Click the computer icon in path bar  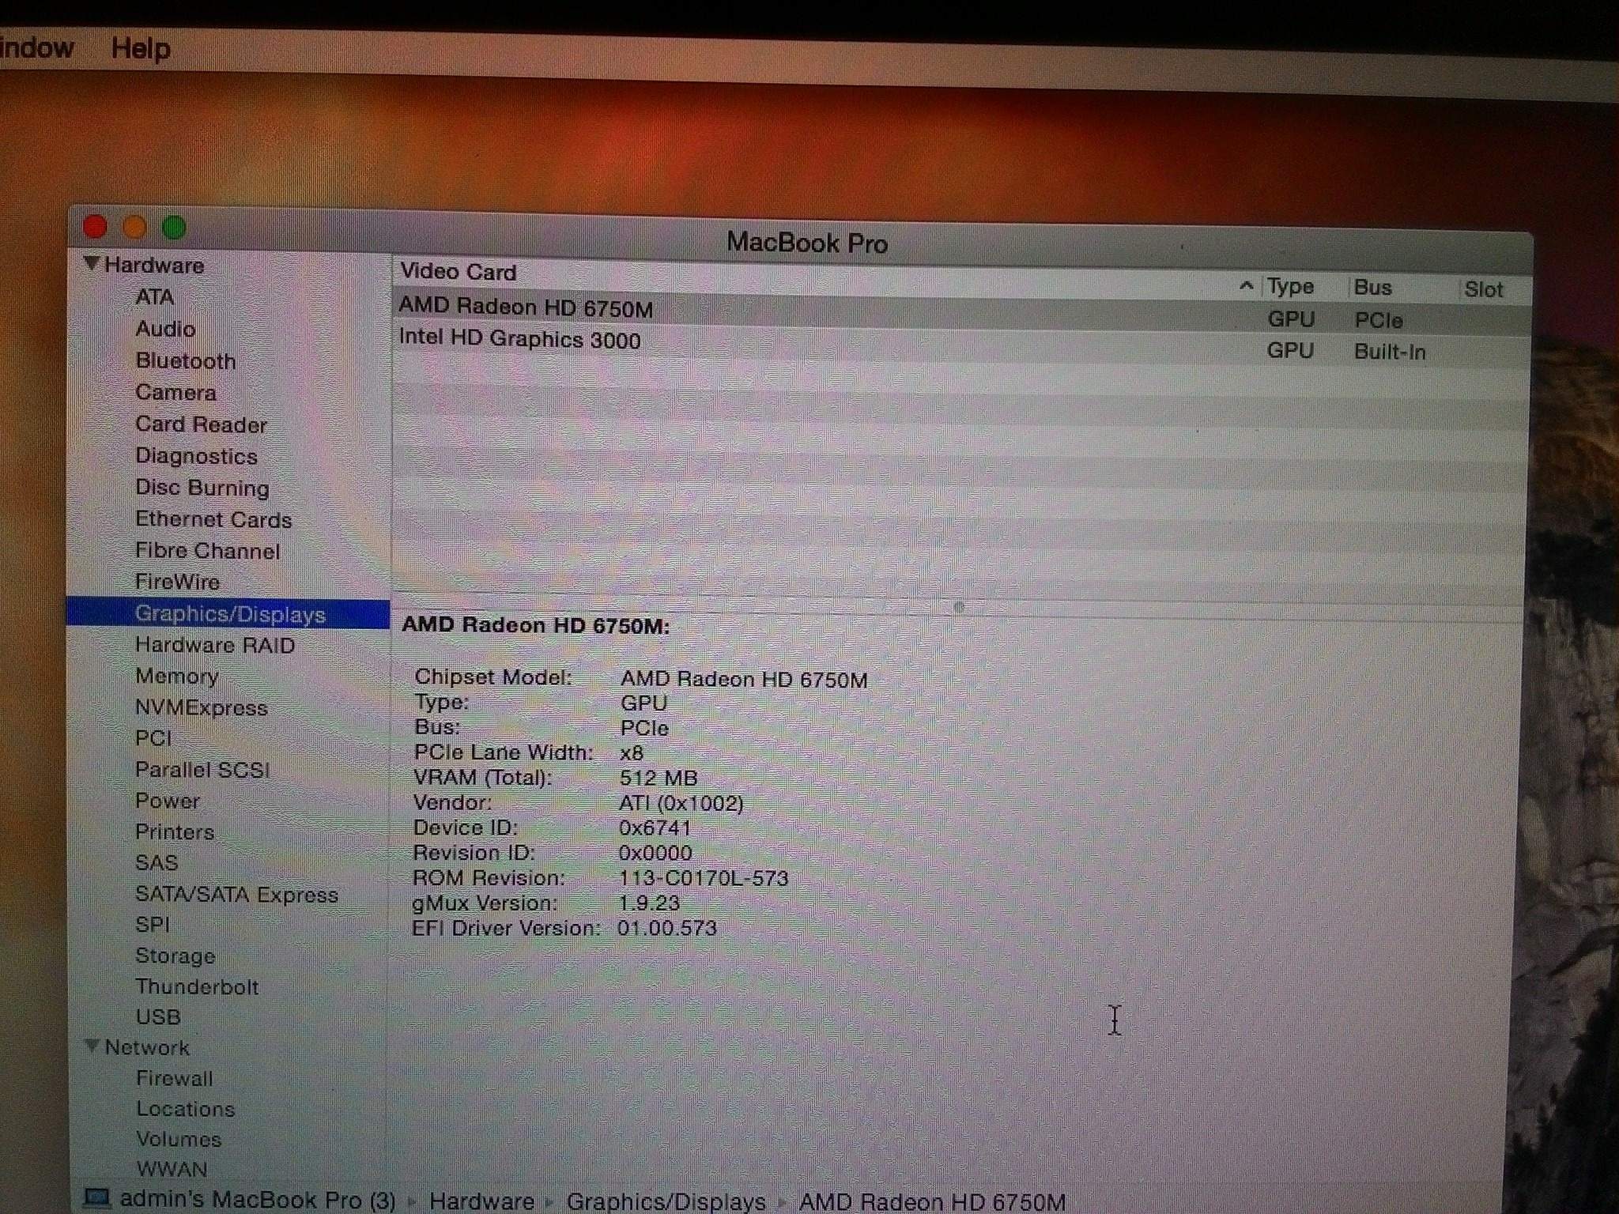click(96, 1198)
